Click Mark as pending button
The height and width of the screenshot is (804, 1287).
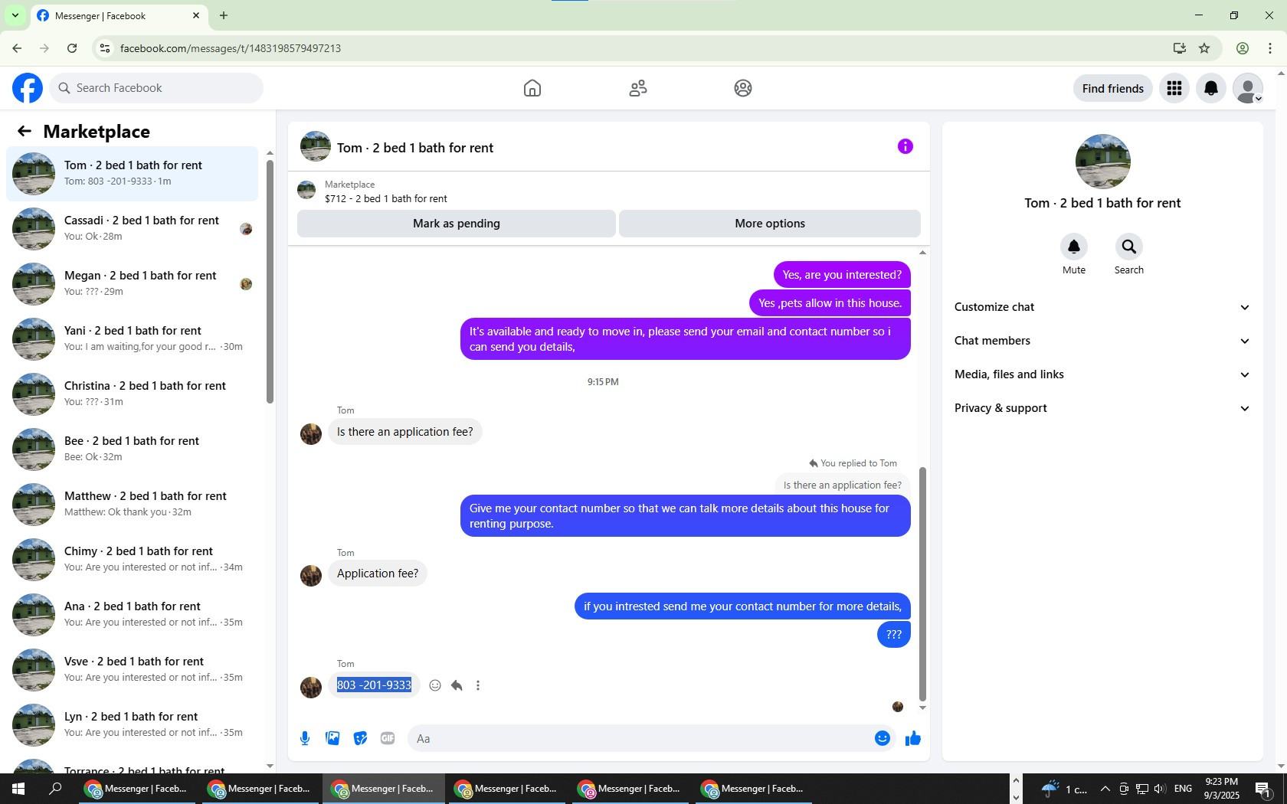(457, 224)
